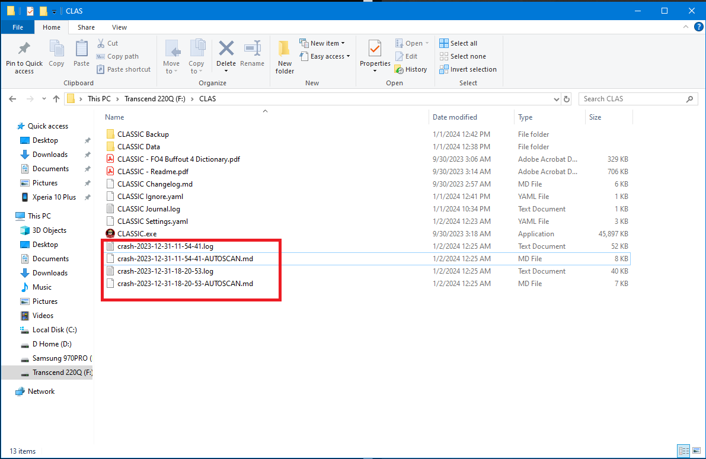Screen dimensions: 706x459
Task: Click Invert selection button
Action: 468,69
